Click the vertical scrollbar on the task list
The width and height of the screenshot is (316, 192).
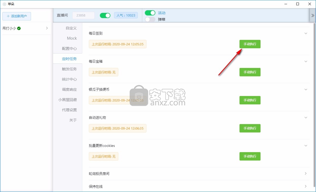tap(314, 105)
